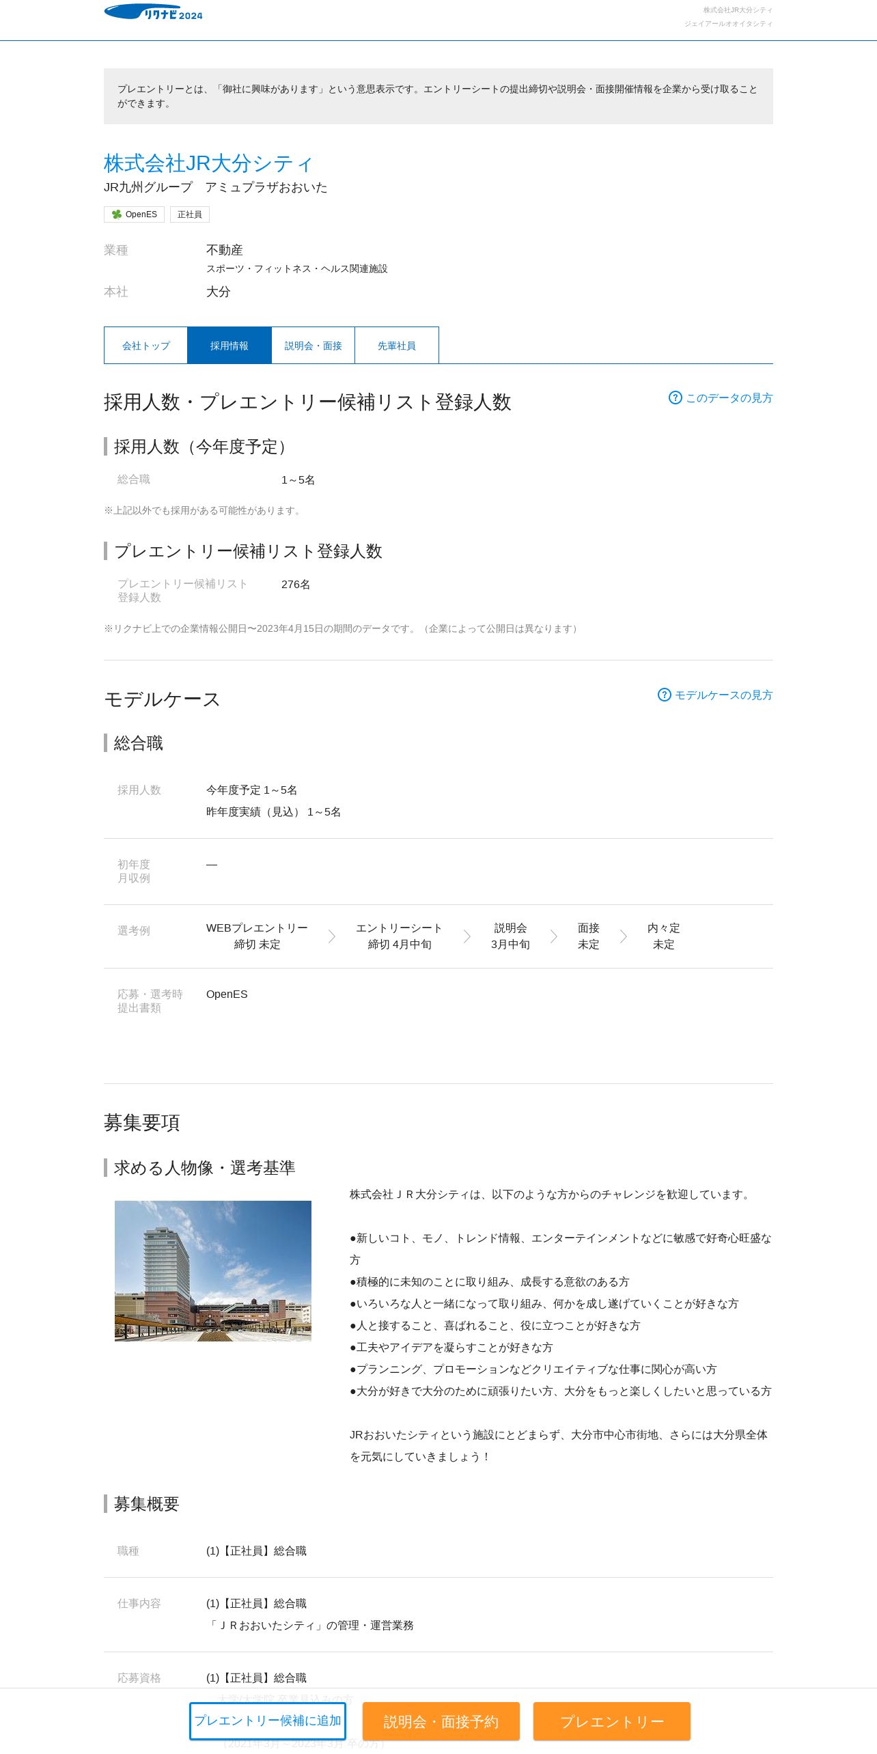Click the question mark icon beside モデルケースの見方

click(x=664, y=695)
